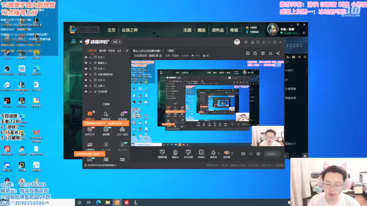Click the record icon near settings gear
367x206 pixels.
point(243,154)
